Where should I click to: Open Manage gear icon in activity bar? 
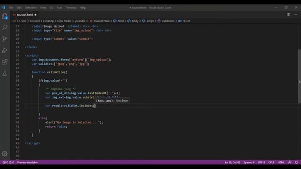[5, 154]
